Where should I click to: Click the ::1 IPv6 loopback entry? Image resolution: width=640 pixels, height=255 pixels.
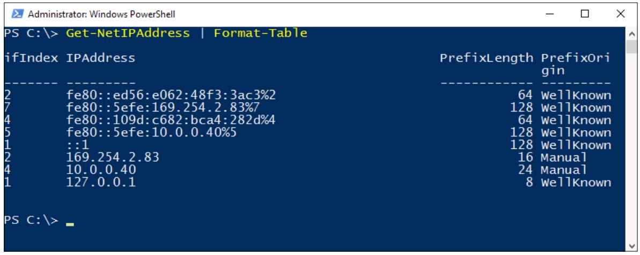point(78,145)
